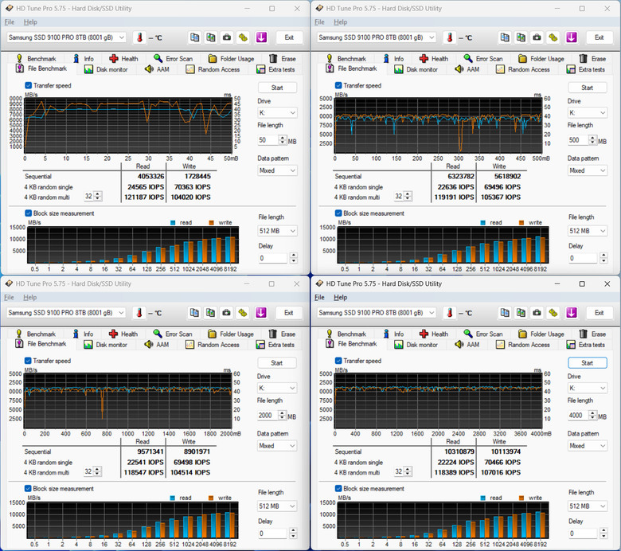Open Data pattern Mixed dropdown in top-left window
Screen dimensions: 621x551
(x=277, y=170)
